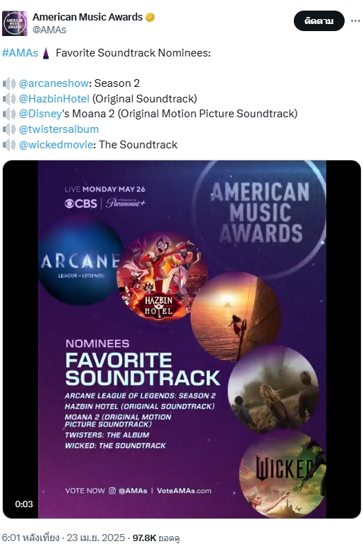Click the Hazbin Hotel circular artwork
Screen dimensions: 363x551
click(162, 275)
